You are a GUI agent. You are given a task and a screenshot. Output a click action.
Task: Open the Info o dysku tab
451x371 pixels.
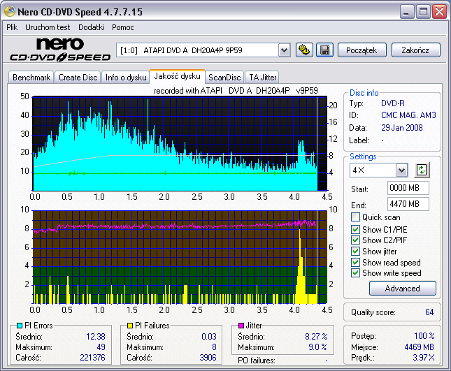[126, 78]
